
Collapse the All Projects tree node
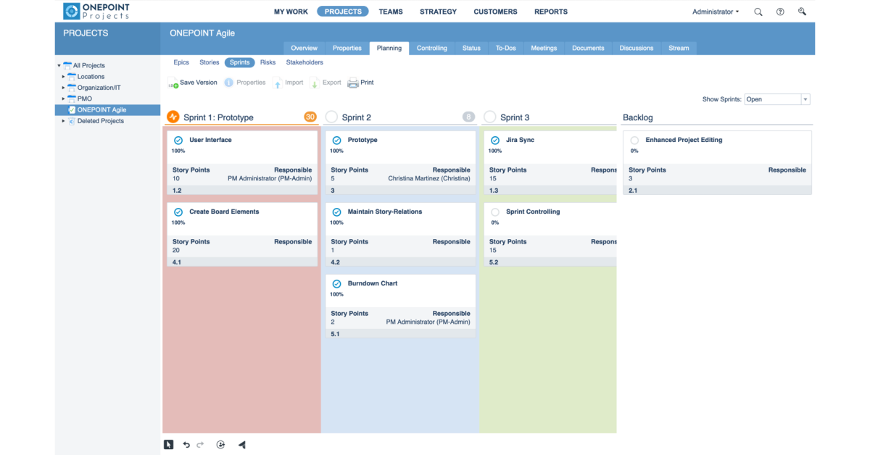(x=59, y=66)
